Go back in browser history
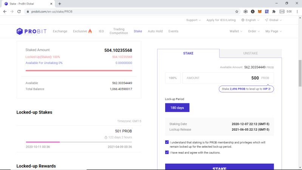 point(5,12)
